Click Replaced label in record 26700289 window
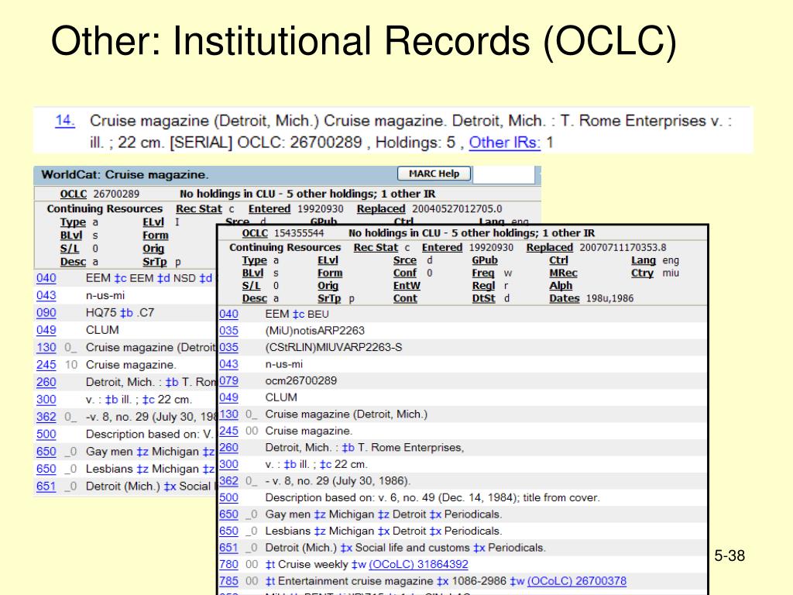Screen dimensions: 793x595 tap(381, 209)
